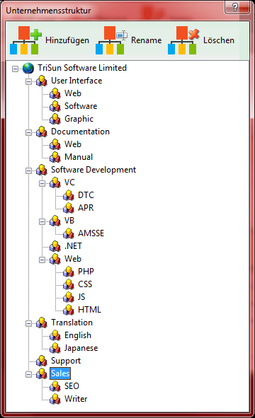Click the Rename department icon

coord(111,40)
